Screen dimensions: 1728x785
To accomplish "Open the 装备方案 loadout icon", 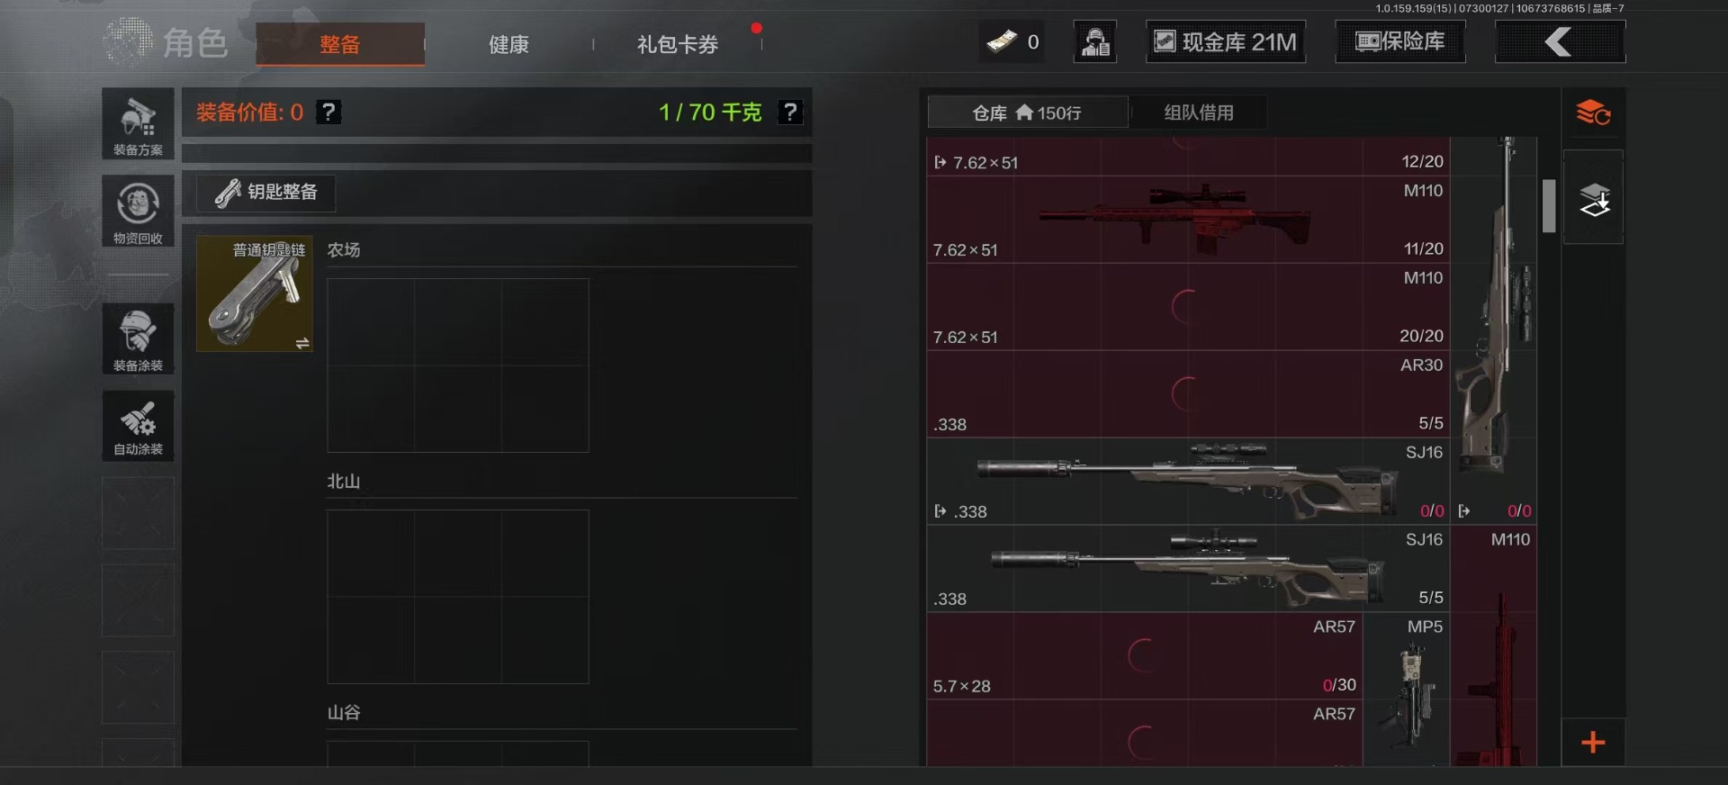I will tap(138, 124).
